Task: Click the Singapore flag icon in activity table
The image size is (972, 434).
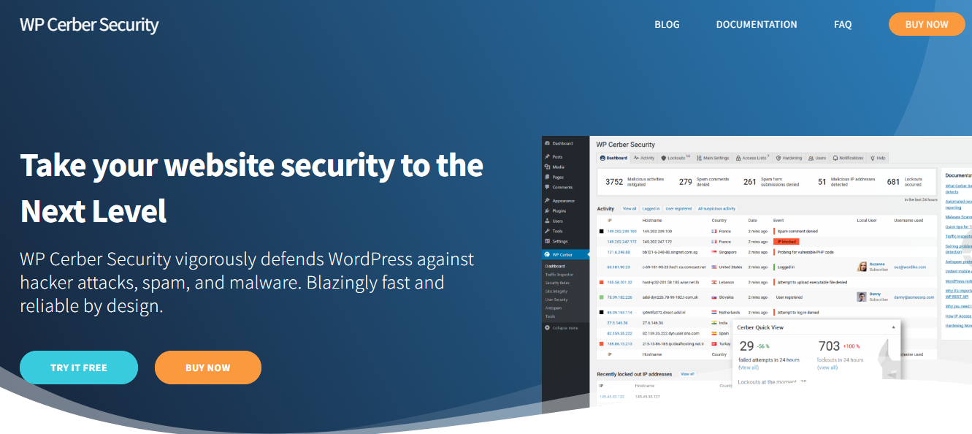Action: point(714,251)
